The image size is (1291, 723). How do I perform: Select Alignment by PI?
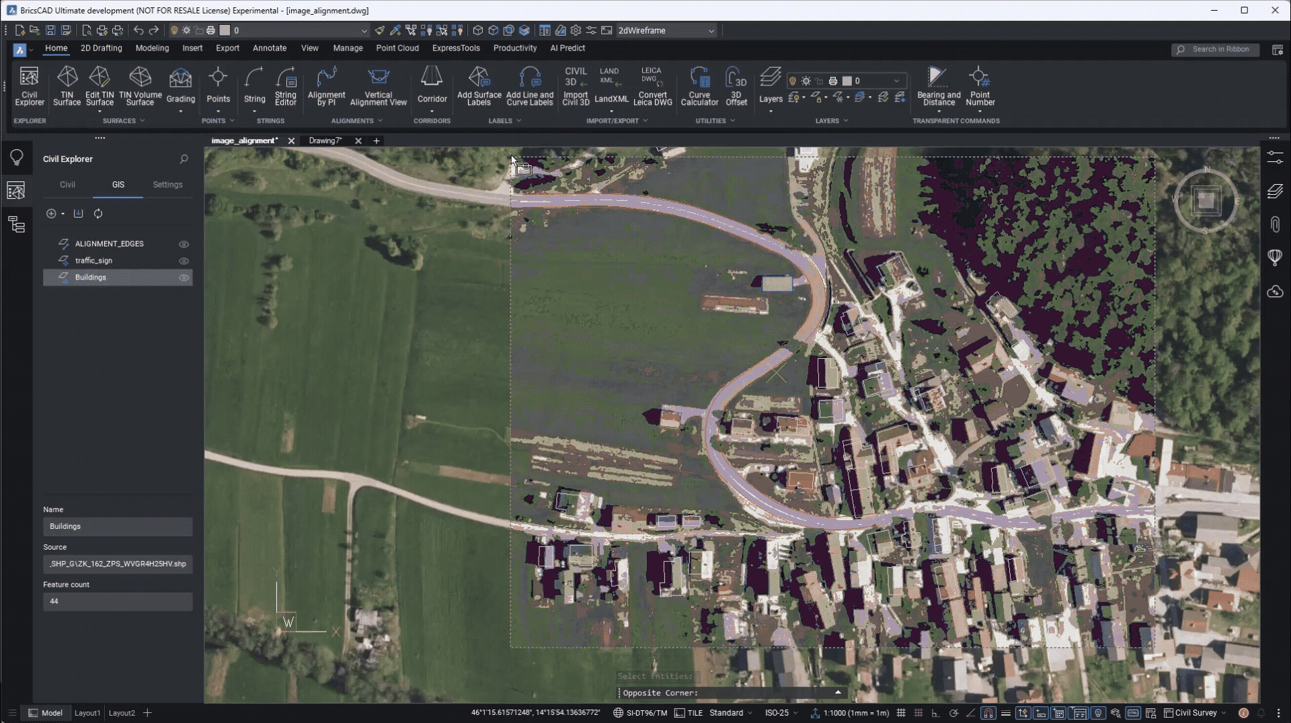(x=327, y=86)
